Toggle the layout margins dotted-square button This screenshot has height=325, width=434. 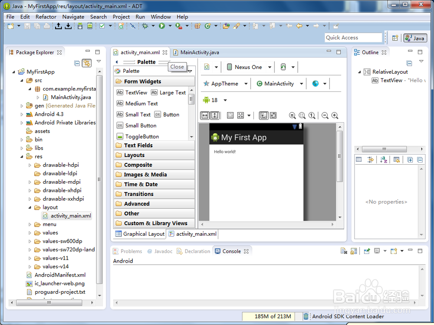tap(230, 116)
